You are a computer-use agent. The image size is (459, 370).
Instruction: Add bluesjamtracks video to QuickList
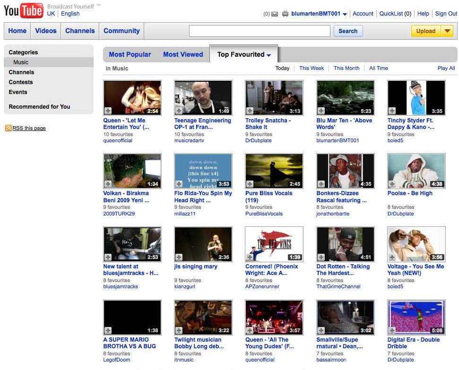(108, 257)
